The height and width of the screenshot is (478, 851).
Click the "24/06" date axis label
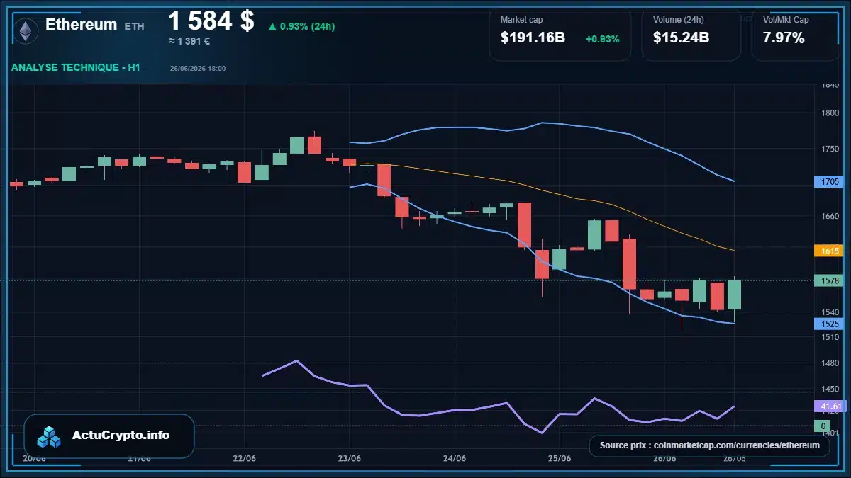454,458
